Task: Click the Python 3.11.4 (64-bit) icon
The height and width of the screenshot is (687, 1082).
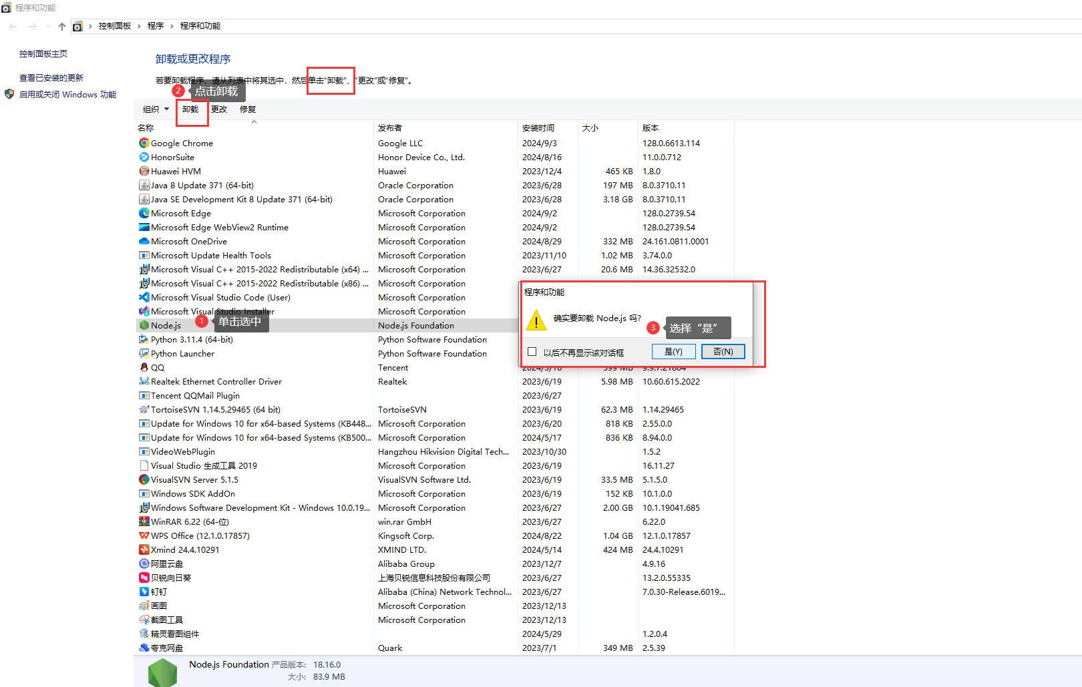Action: [x=144, y=339]
